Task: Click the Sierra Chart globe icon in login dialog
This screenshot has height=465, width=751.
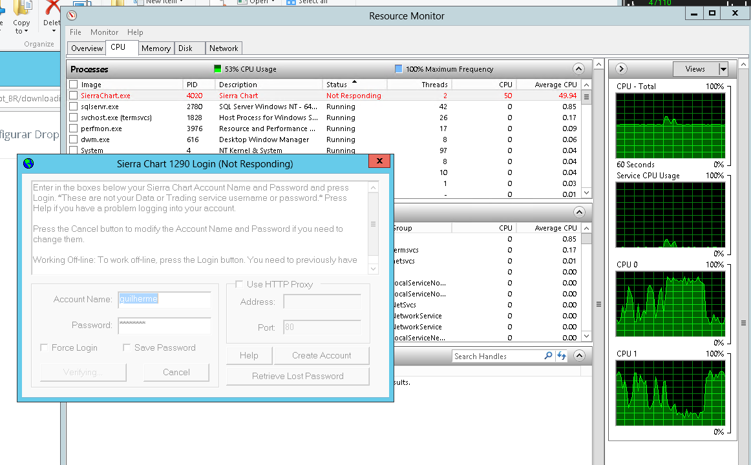Action: [x=28, y=163]
